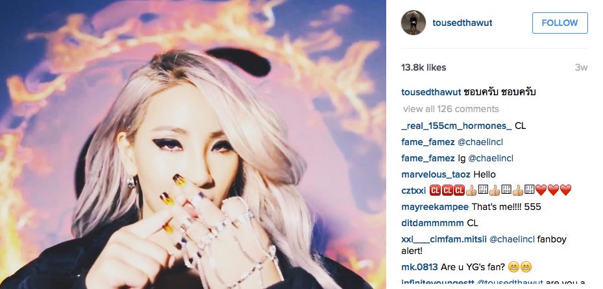Open @chaelincl mention in fanboy alert comment
603x289 pixels.
(512, 239)
